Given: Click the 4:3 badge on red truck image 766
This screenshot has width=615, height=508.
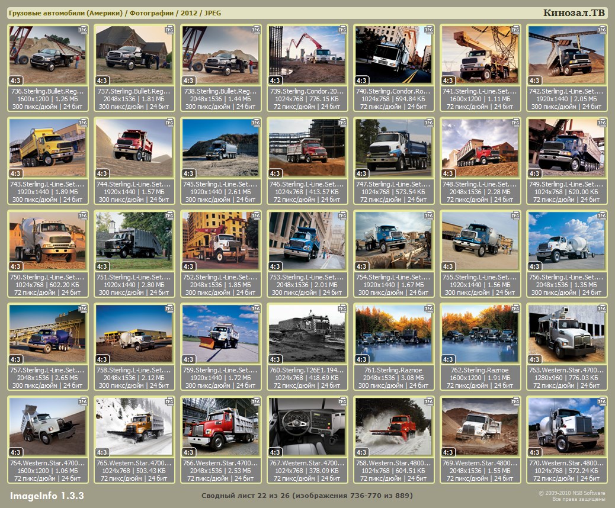Looking at the screenshot, I should 188,452.
